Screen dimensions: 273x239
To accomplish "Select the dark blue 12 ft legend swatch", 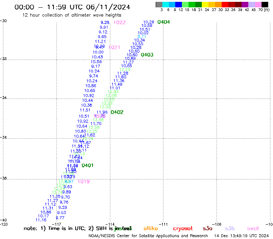I will point(179,4).
